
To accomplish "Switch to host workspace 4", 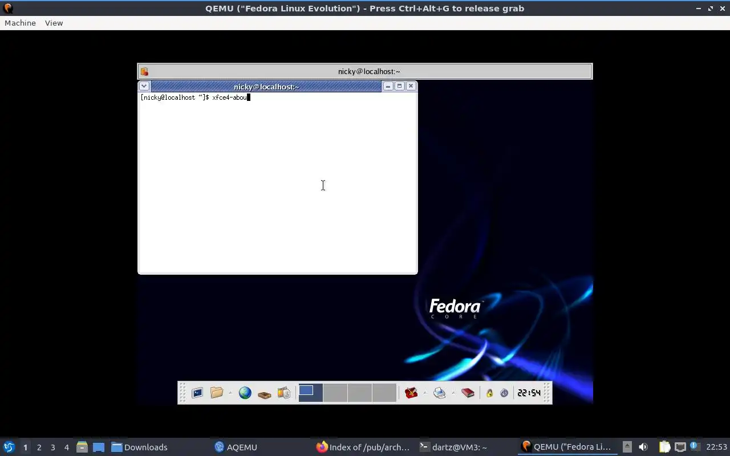I will 66,447.
